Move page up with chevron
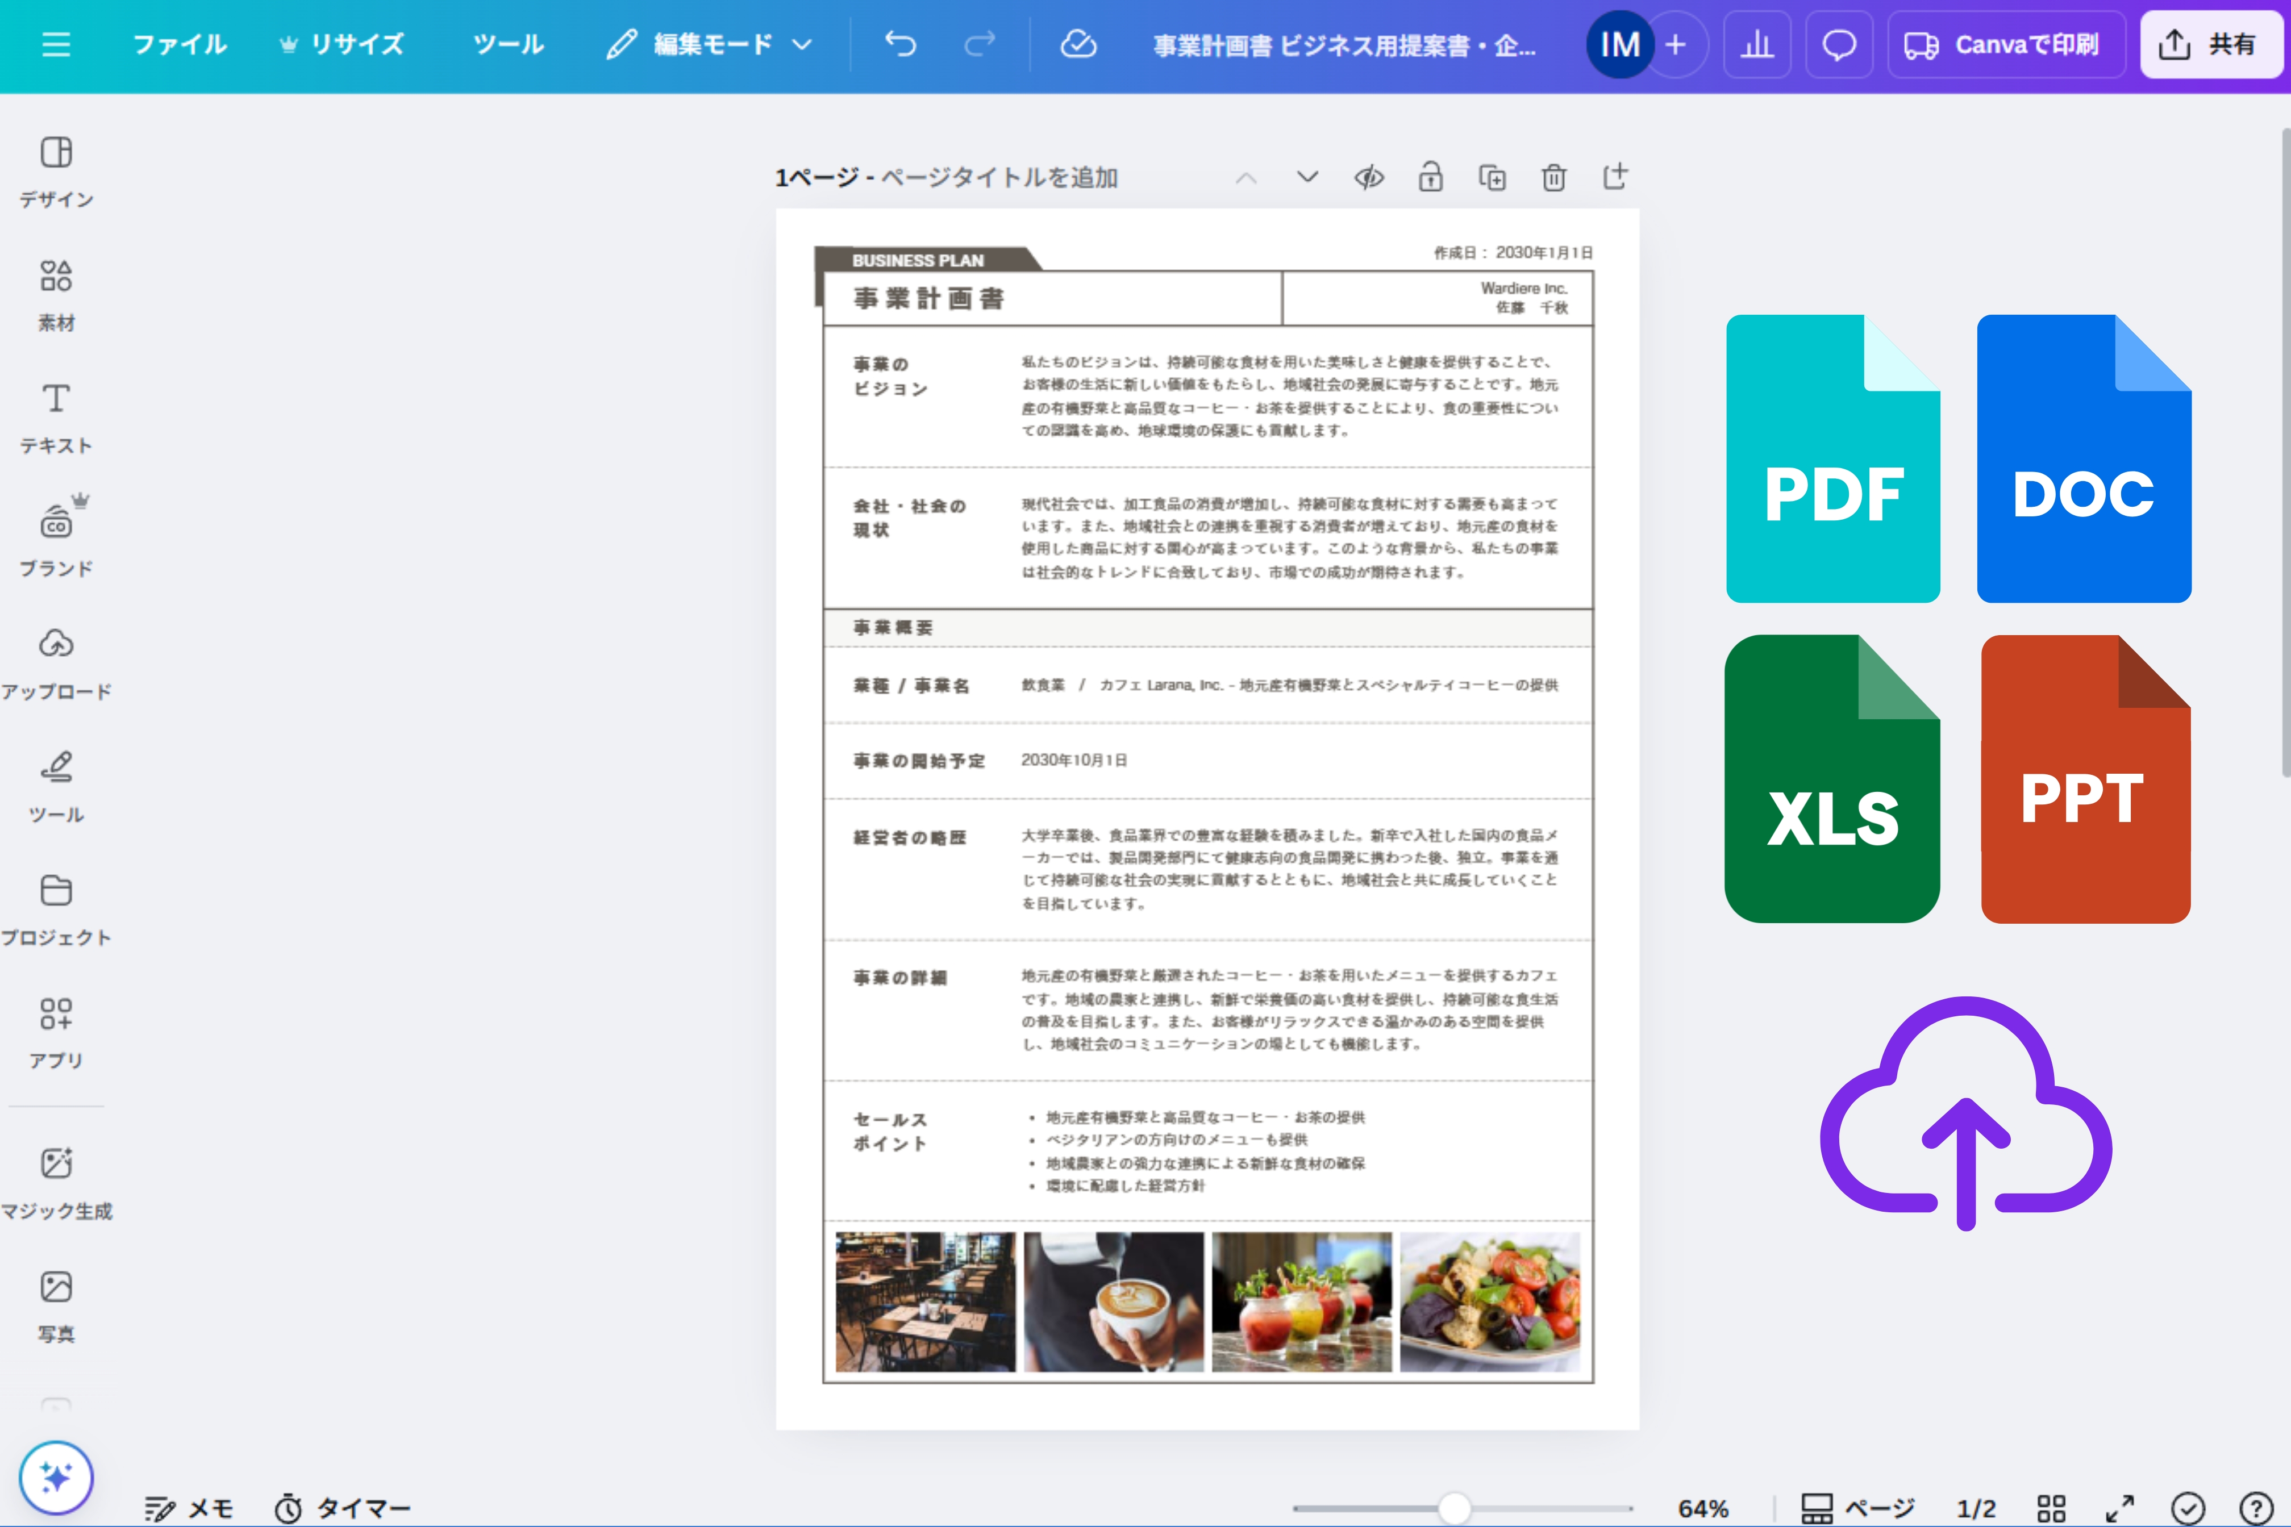This screenshot has height=1527, width=2291. click(1246, 177)
